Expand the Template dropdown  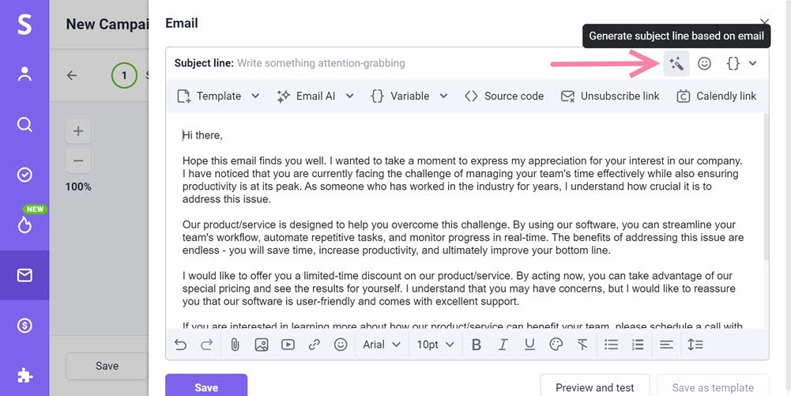click(218, 96)
